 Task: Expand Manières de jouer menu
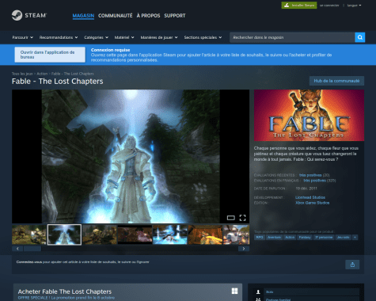point(159,37)
